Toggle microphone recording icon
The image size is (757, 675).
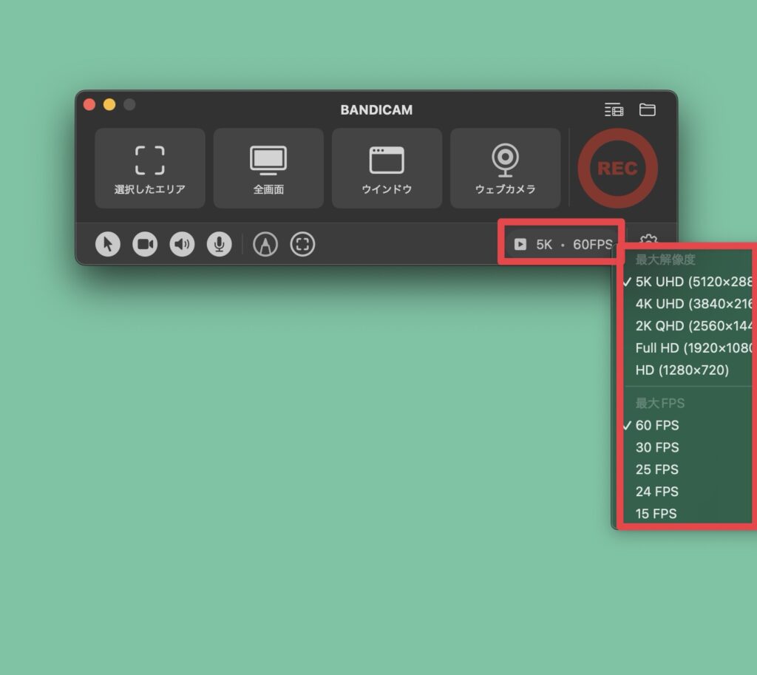tap(219, 245)
